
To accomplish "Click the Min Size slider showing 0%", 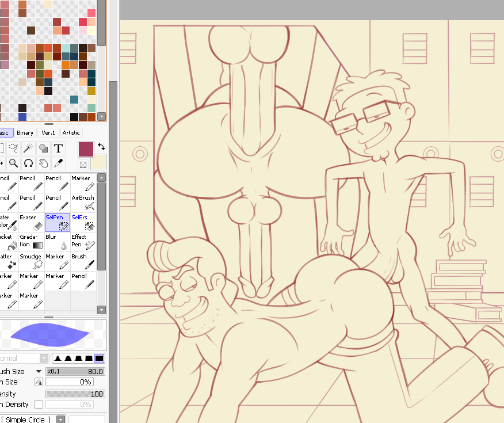I will [70, 382].
